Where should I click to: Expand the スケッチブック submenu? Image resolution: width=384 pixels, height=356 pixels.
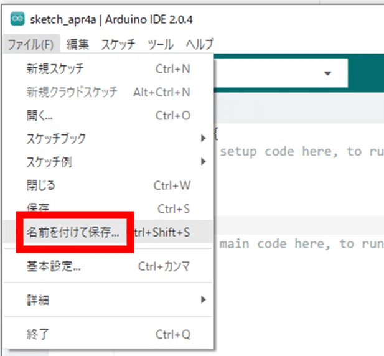click(108, 139)
